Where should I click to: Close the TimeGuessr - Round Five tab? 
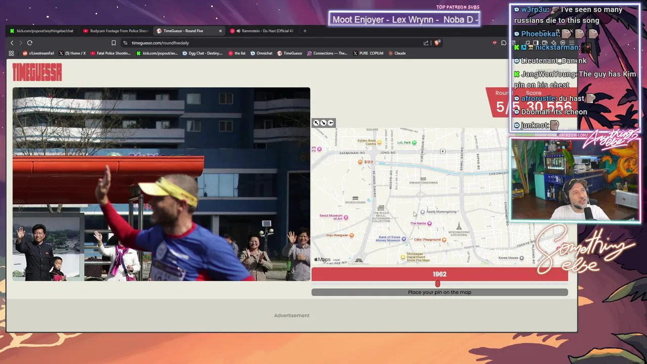pos(220,31)
